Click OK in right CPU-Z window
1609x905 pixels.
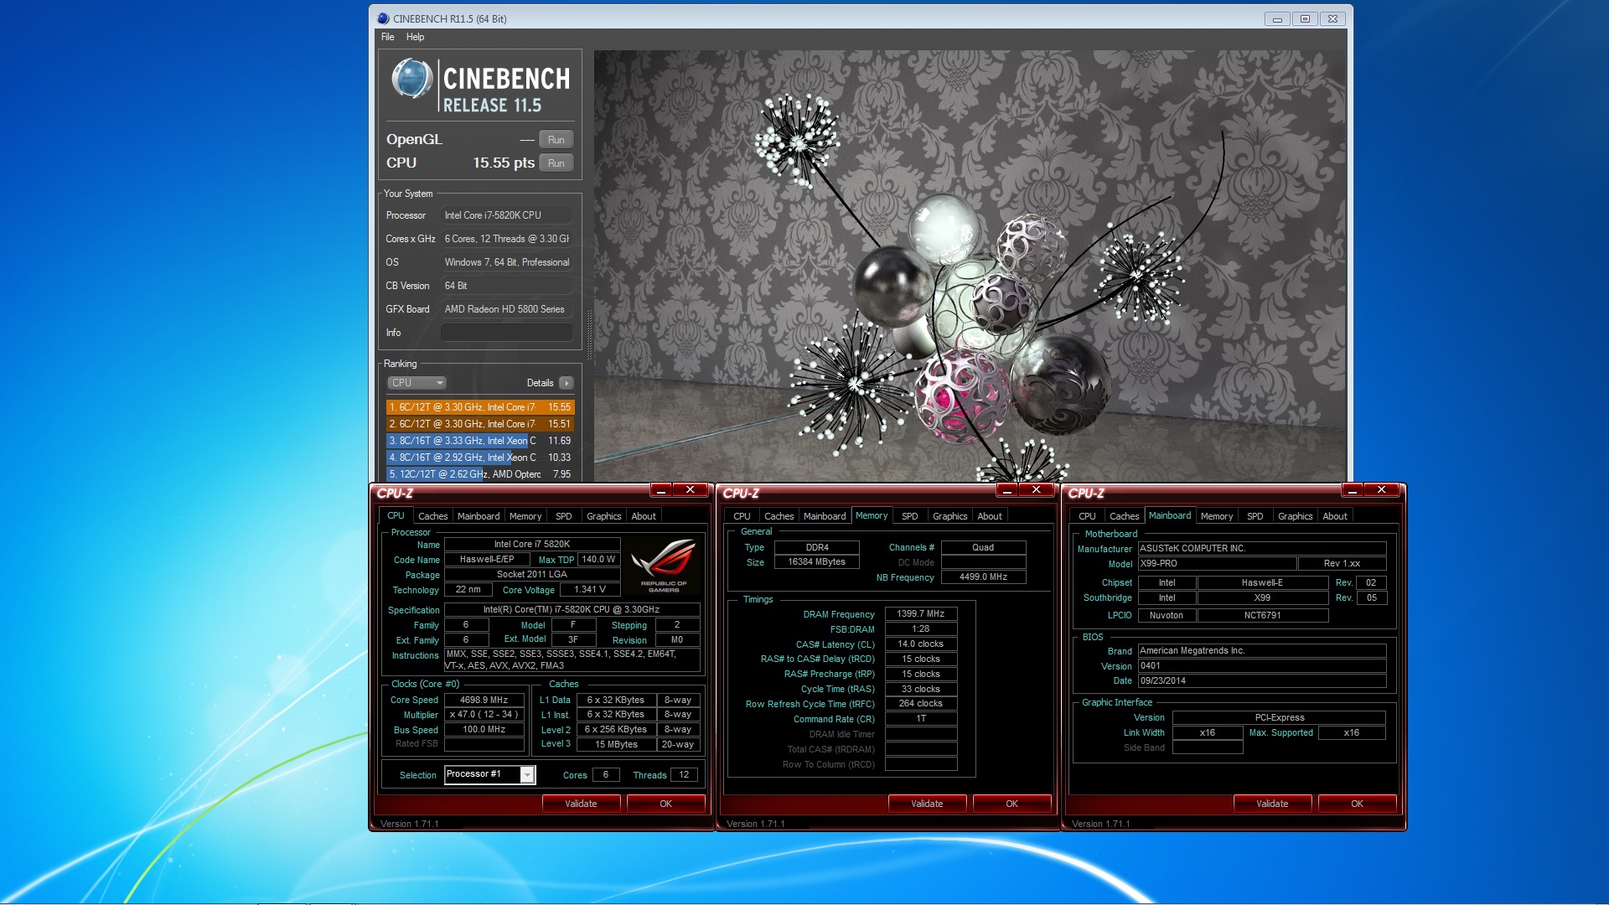[1357, 804]
